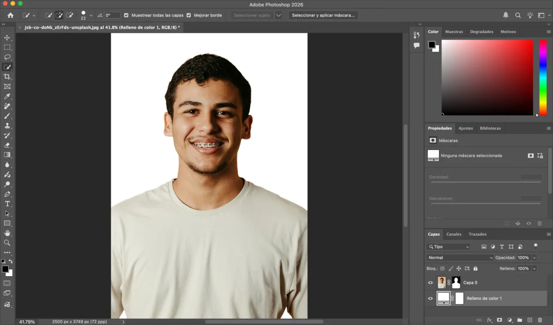Select the Gradient tool
The width and height of the screenshot is (553, 325).
pyautogui.click(x=7, y=155)
